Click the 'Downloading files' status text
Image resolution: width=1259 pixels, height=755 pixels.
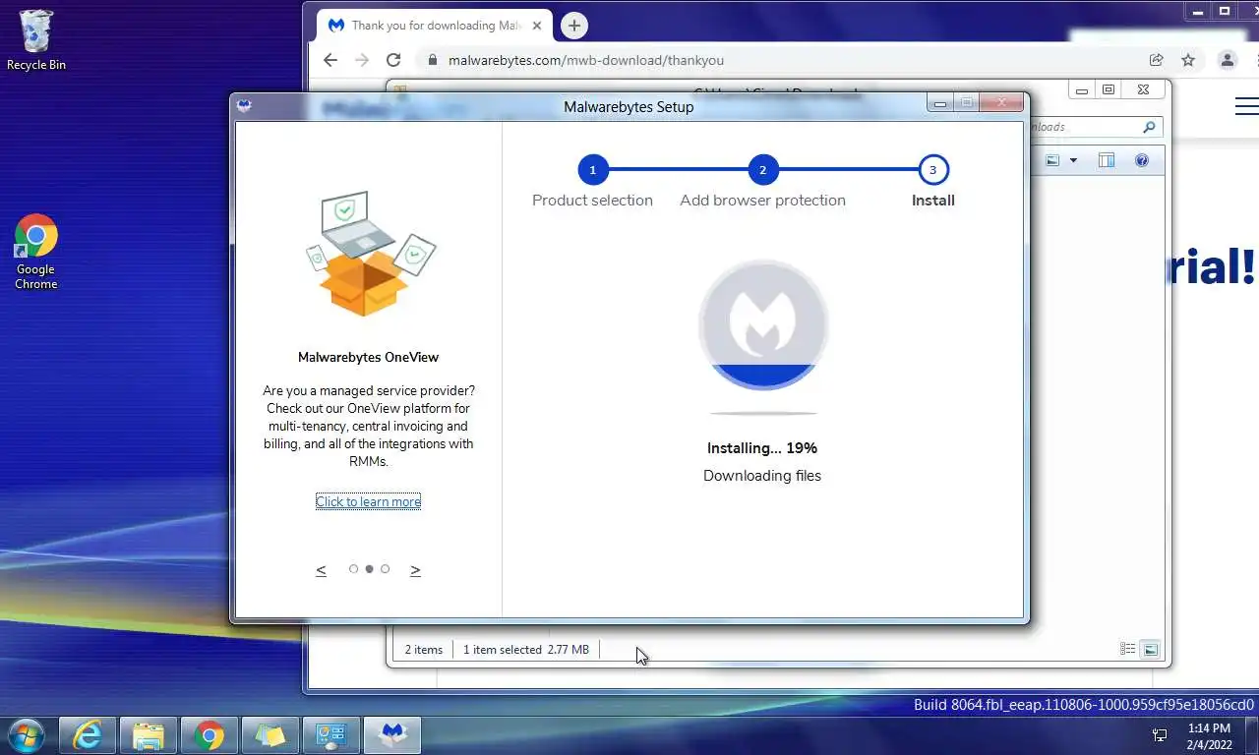[762, 476]
